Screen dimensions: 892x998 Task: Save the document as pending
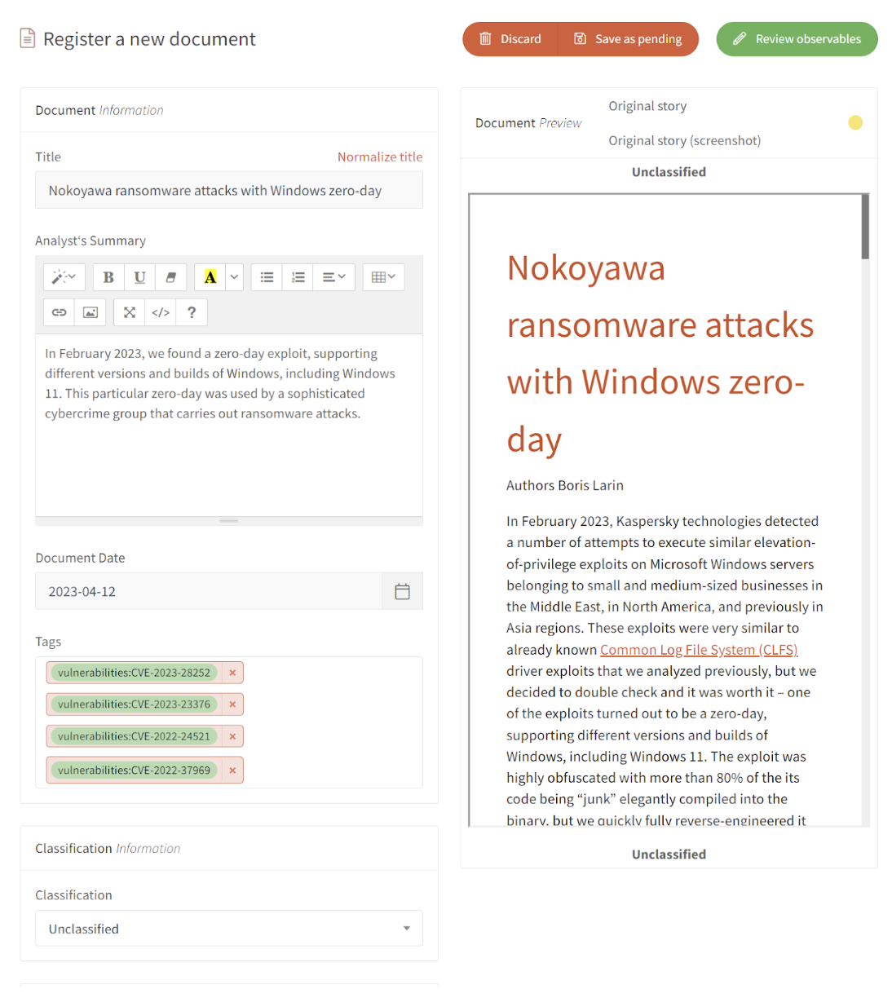click(628, 38)
